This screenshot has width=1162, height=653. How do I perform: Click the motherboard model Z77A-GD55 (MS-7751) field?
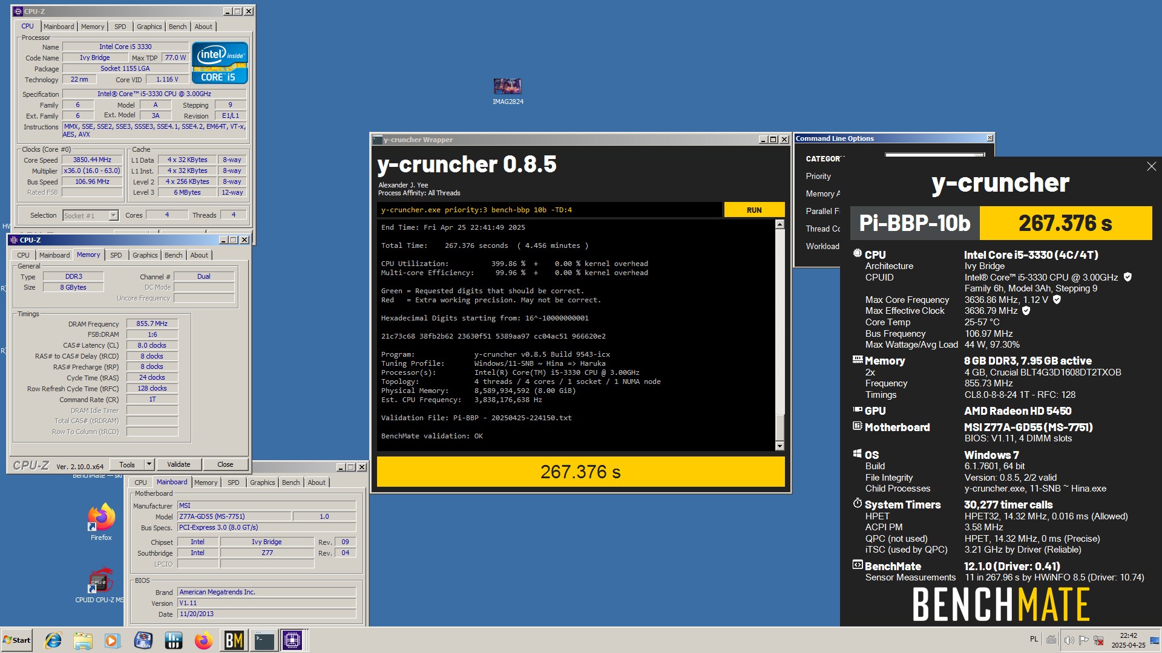234,516
